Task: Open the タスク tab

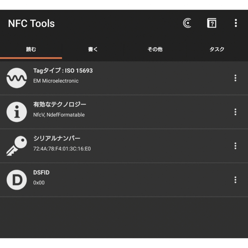Action: (x=217, y=49)
